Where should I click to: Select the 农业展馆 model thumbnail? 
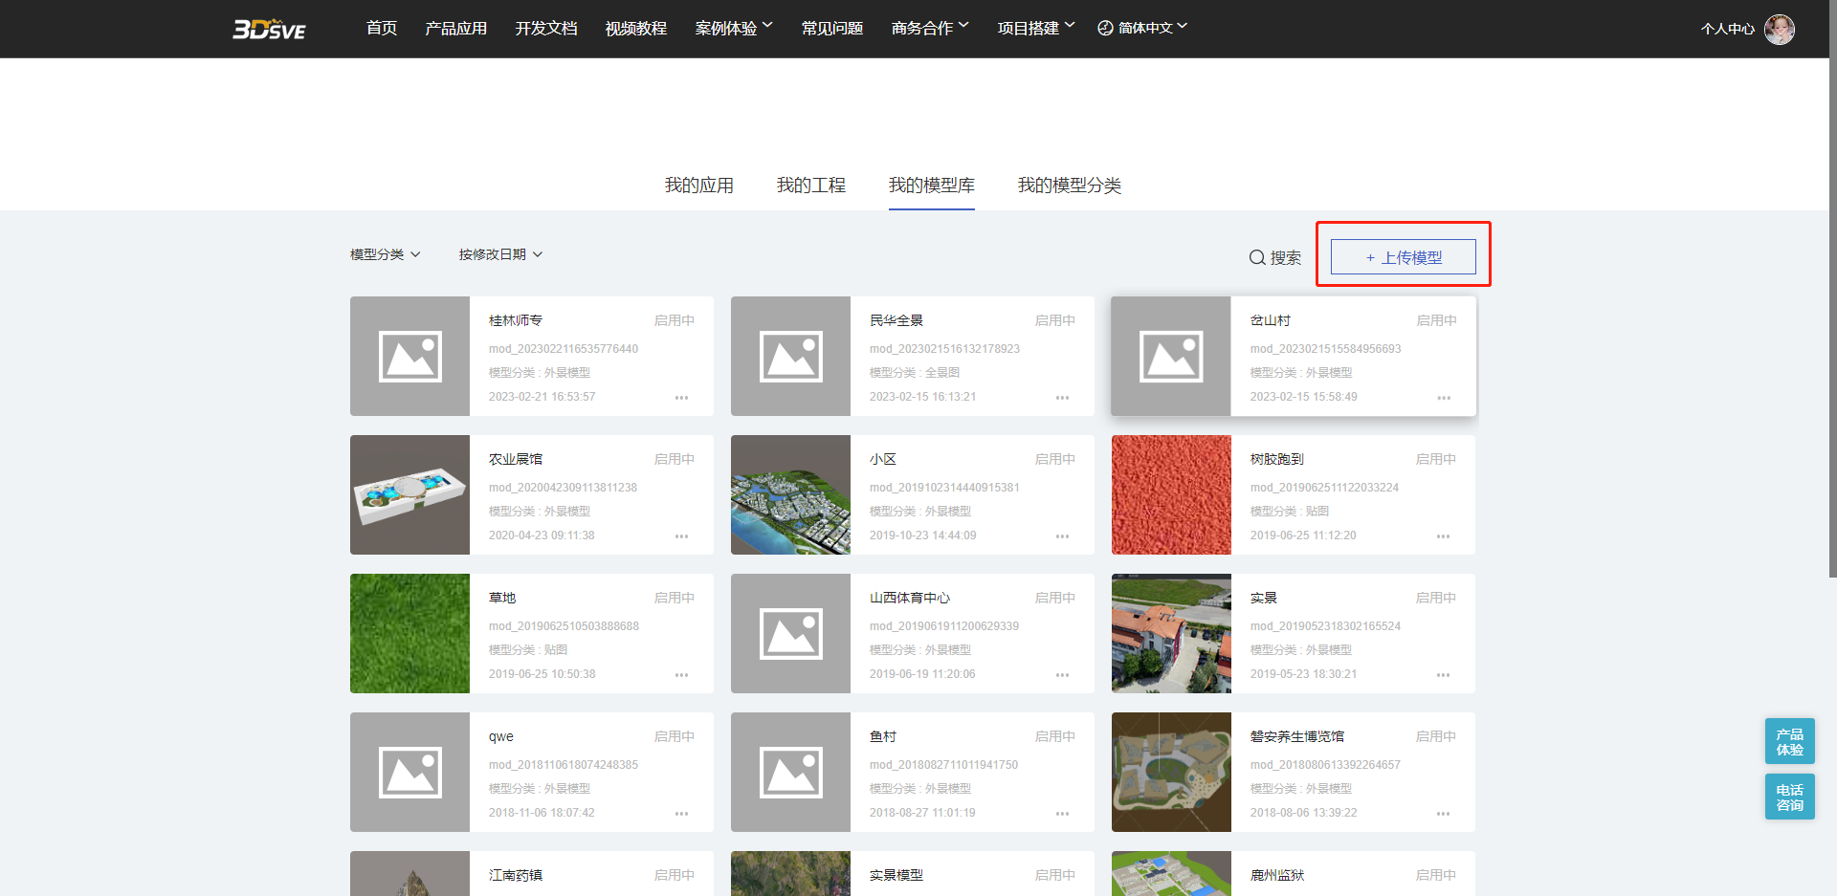[x=409, y=495]
